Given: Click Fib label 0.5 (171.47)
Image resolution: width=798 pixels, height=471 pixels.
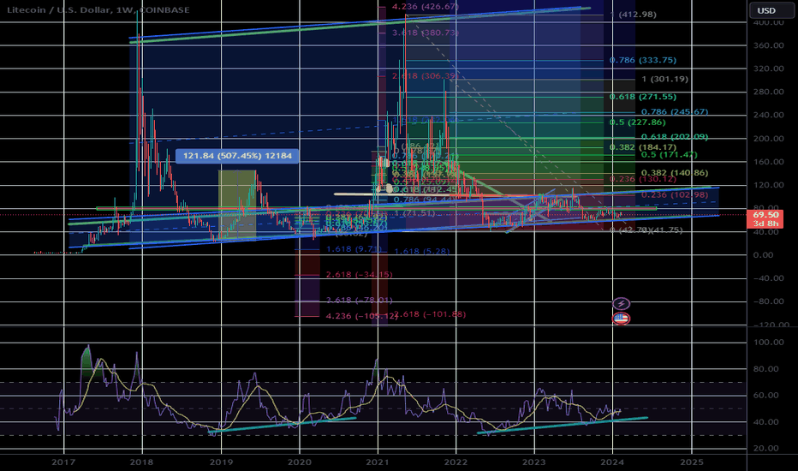Looking at the screenshot, I should (x=669, y=154).
